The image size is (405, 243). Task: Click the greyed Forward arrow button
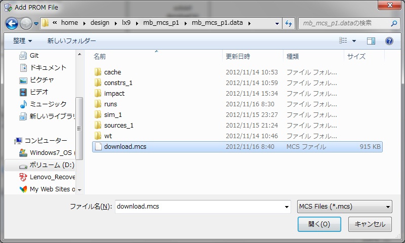(x=26, y=23)
